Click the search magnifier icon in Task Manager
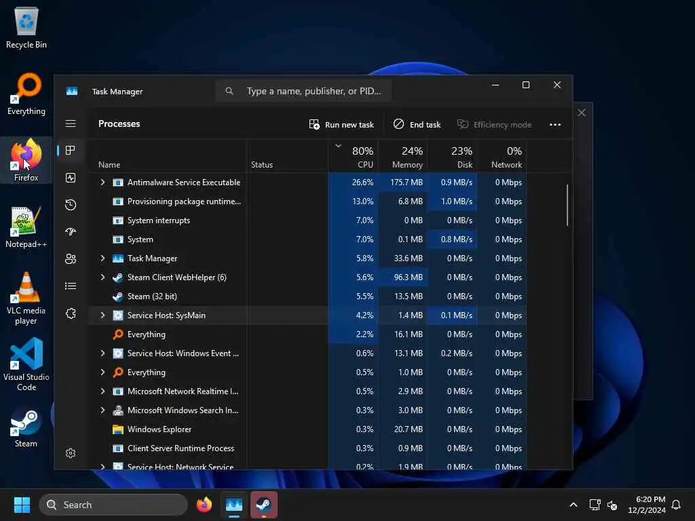The height and width of the screenshot is (521, 695). [x=229, y=91]
